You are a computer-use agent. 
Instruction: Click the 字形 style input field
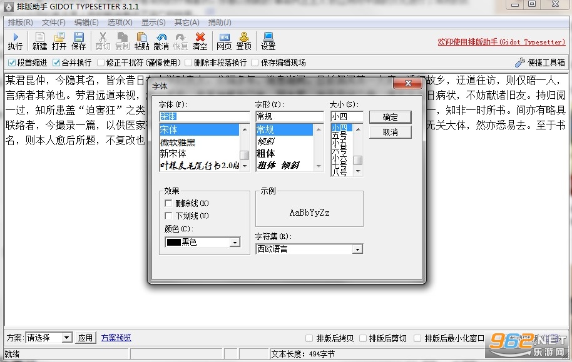click(289, 116)
